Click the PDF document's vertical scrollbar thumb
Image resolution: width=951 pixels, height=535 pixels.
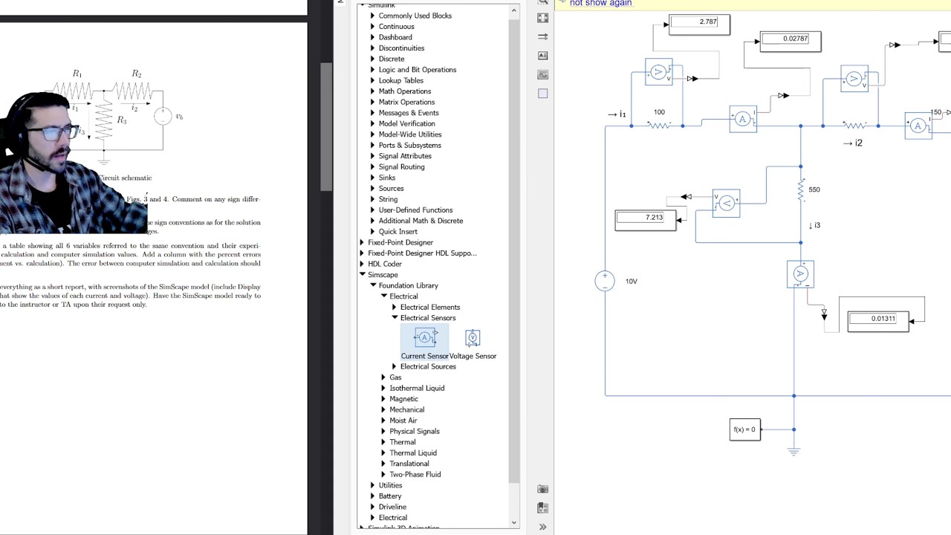(x=325, y=126)
